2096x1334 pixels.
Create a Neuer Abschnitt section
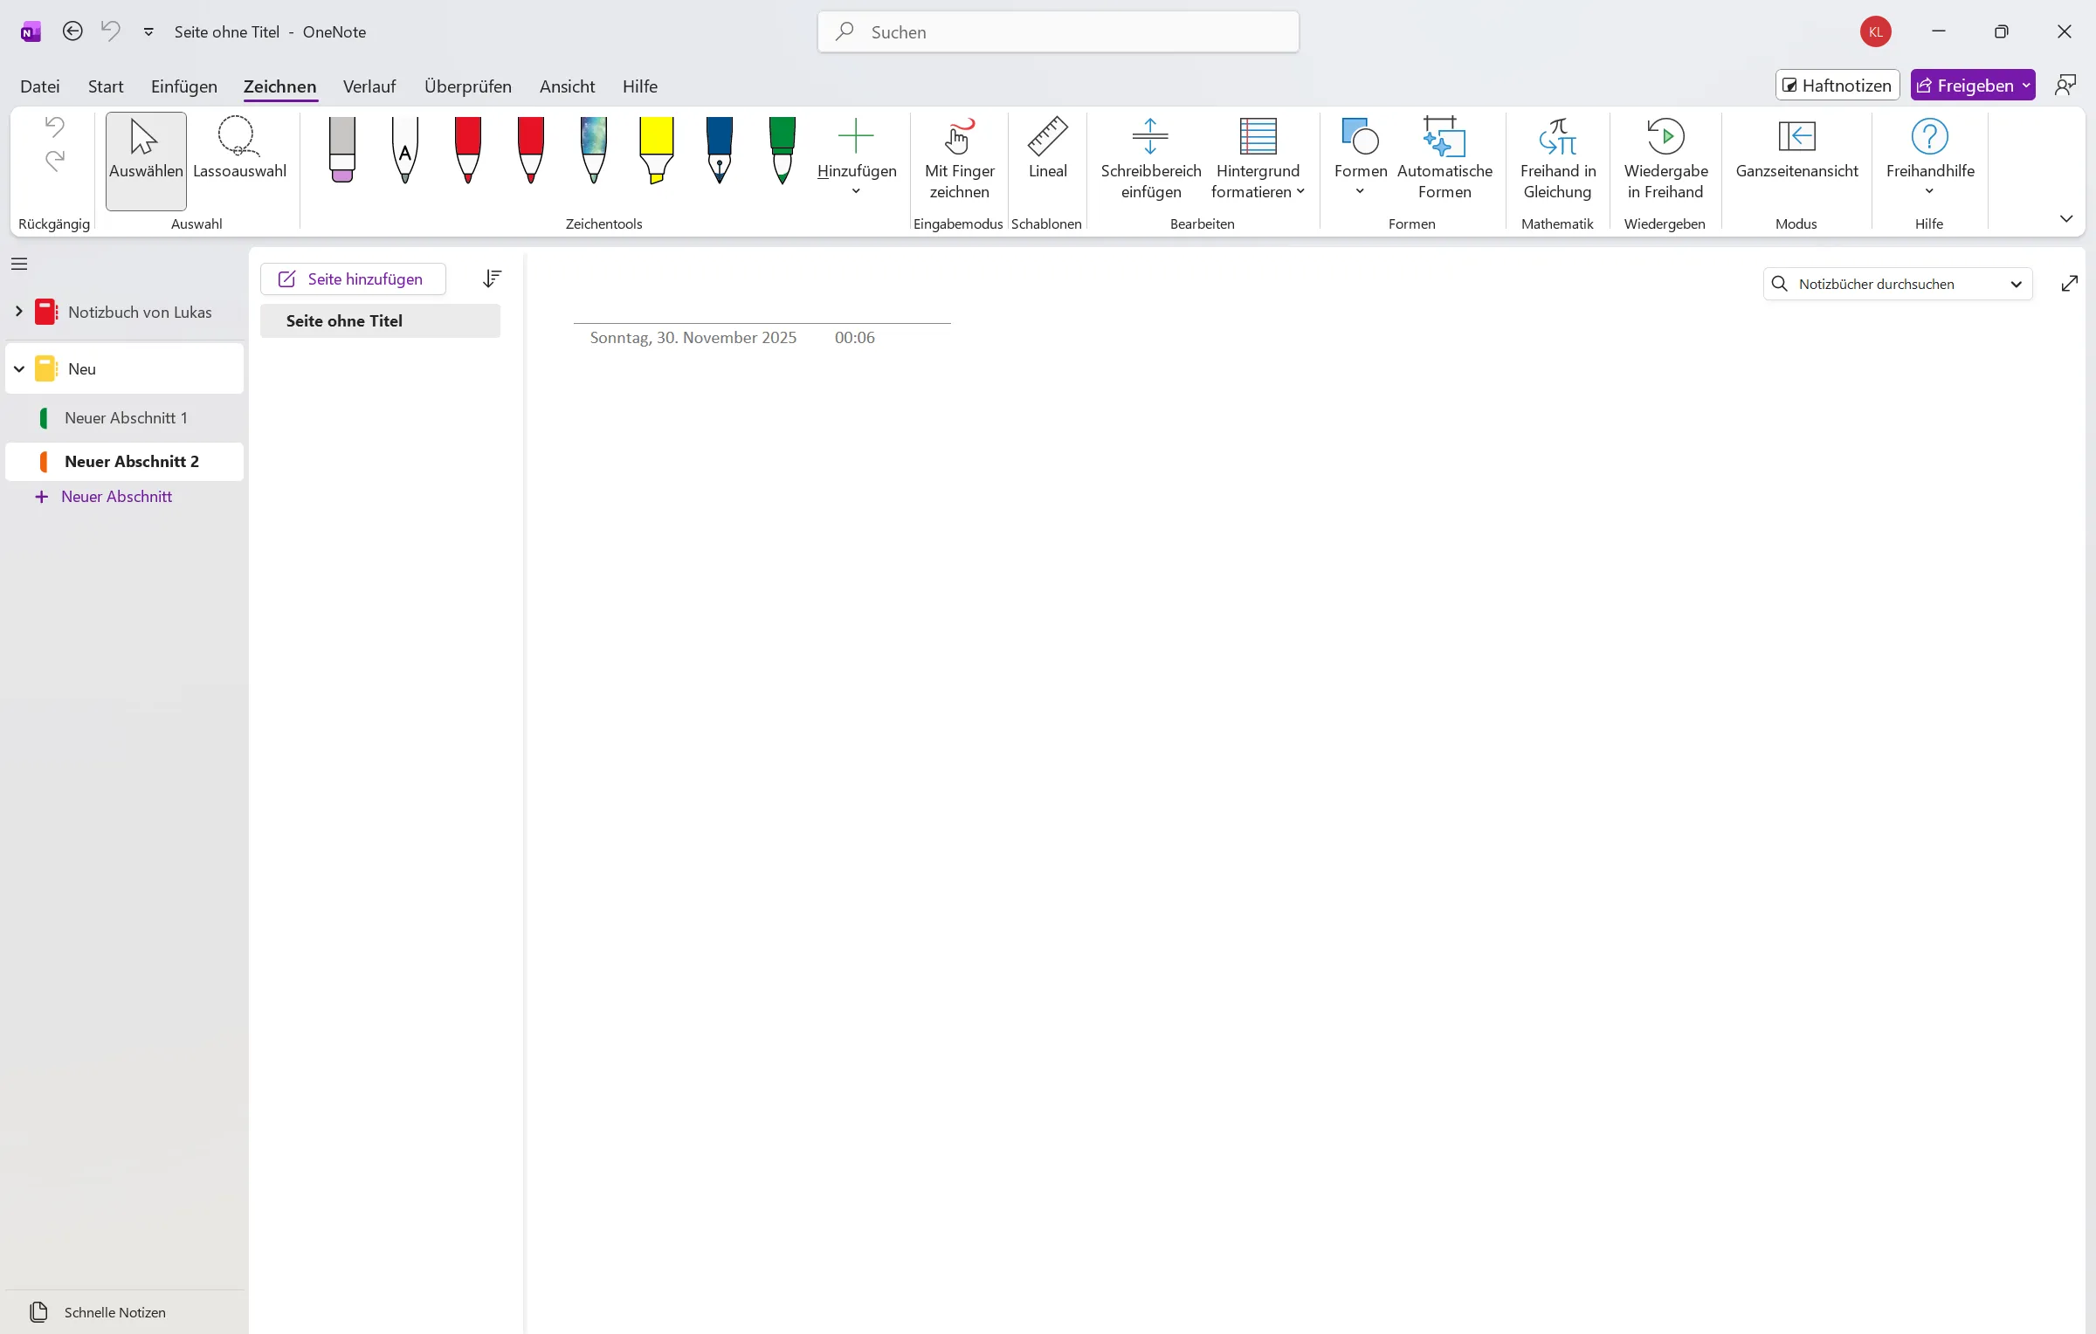point(115,496)
